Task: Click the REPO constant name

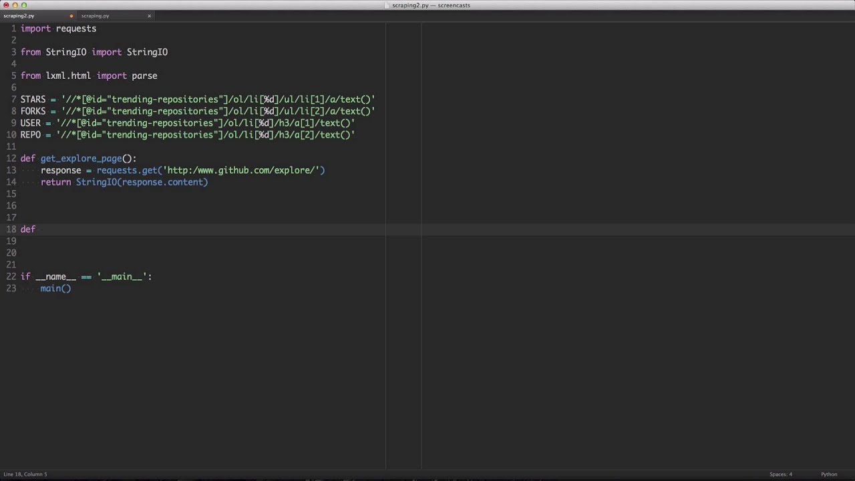Action: coord(30,135)
